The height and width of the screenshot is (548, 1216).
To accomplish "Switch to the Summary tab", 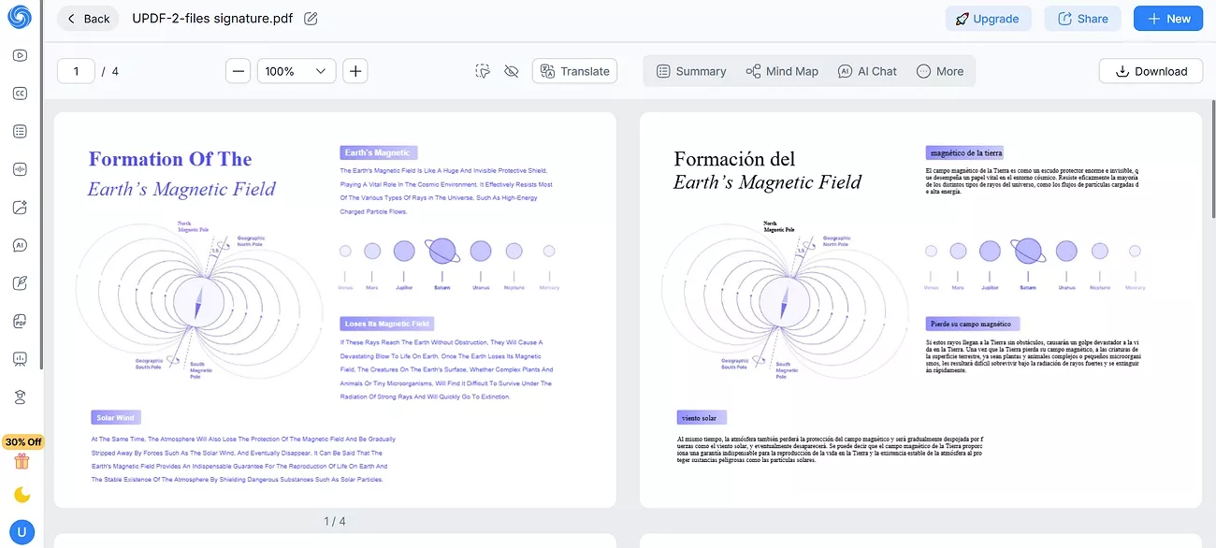I will [x=691, y=71].
